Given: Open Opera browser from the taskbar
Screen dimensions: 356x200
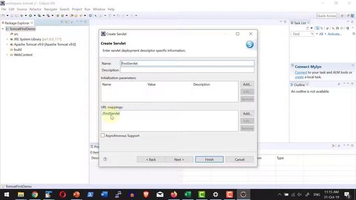Looking at the screenshot, I should pos(63,194).
